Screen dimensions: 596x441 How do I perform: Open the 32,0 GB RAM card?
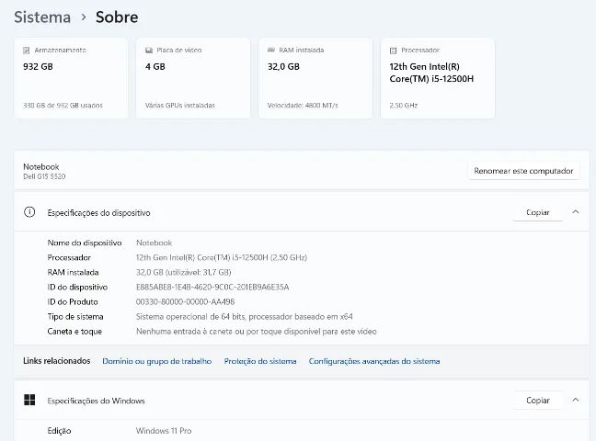[x=315, y=78]
